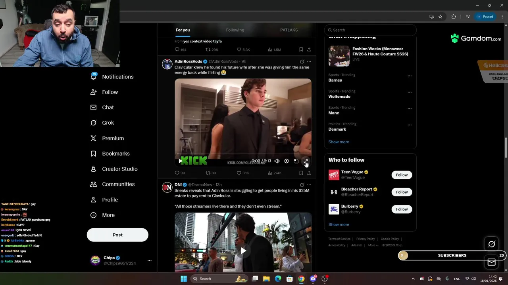The image size is (508, 285).
Task: Open the Grok sidebar item
Action: [x=102, y=123]
